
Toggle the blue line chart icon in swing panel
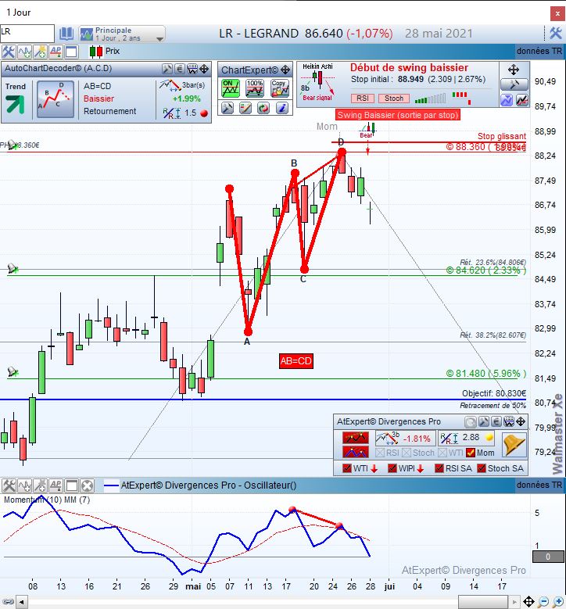pyautogui.click(x=507, y=100)
